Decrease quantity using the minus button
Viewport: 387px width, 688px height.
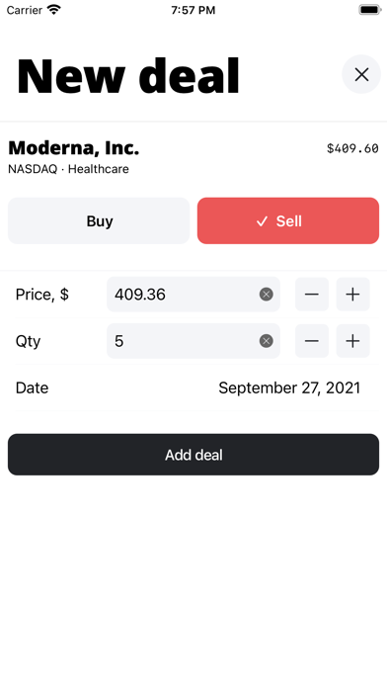click(312, 341)
